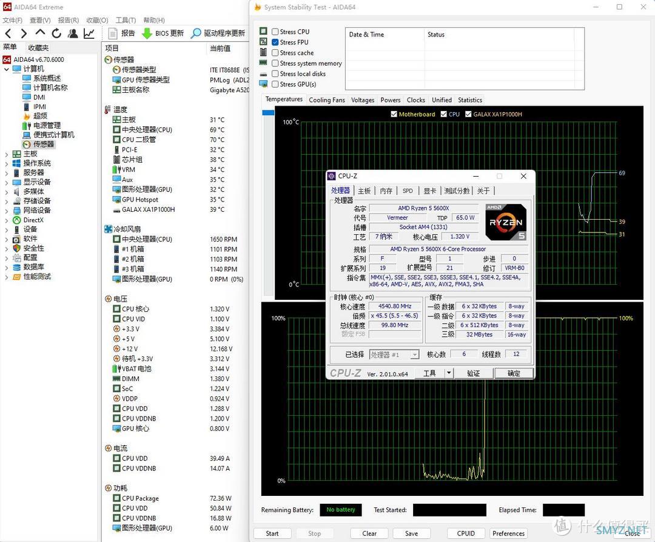This screenshot has width=655, height=542.
Task: Click the blue temperature graph scale slider
Action: click(x=268, y=113)
